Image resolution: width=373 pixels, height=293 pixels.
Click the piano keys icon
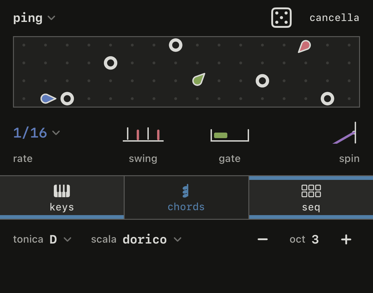point(62,191)
